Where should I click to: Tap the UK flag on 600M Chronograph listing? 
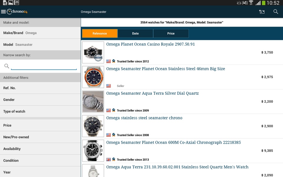109,160
